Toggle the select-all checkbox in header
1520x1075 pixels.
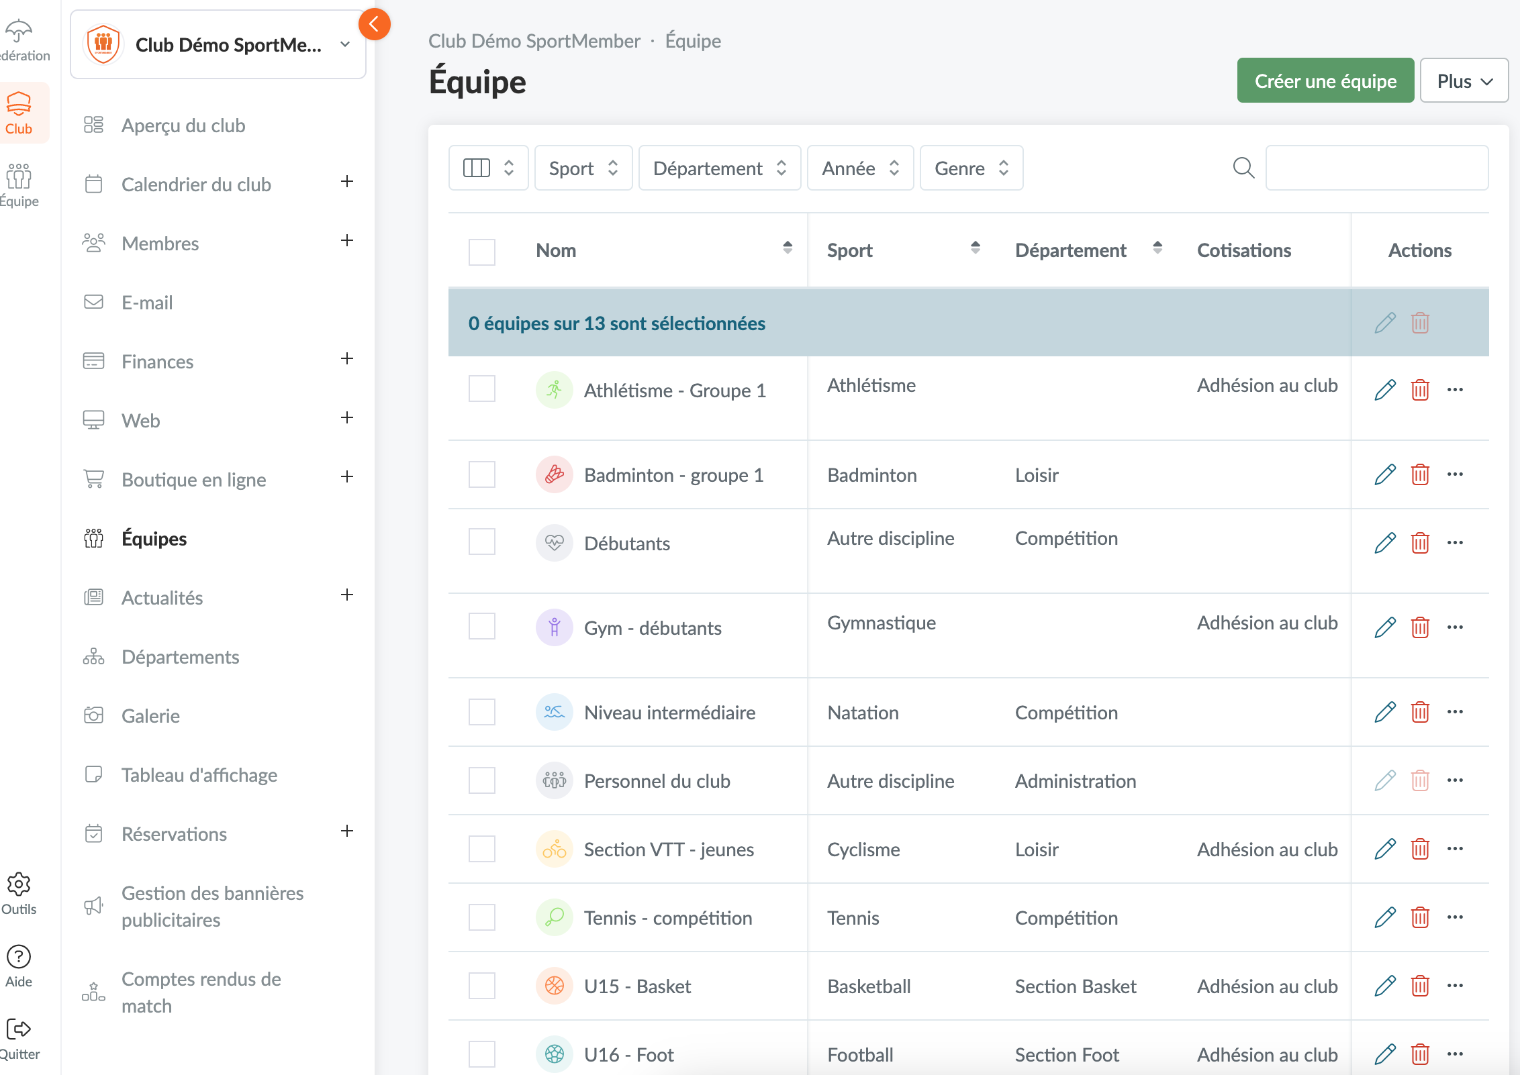[482, 252]
